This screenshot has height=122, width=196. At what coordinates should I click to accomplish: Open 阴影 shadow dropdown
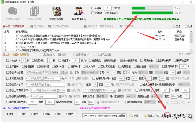click(x=159, y=72)
